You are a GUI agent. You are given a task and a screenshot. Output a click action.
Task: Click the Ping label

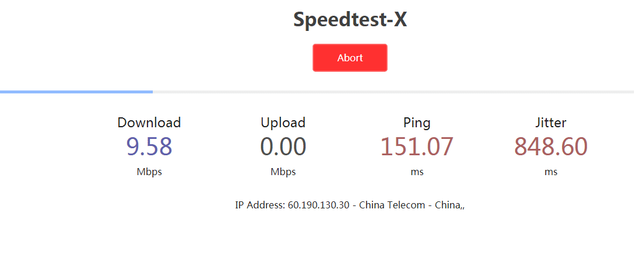click(x=417, y=123)
